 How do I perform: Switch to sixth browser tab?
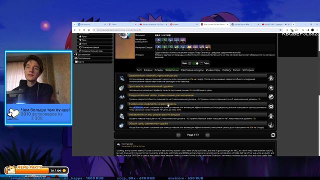245,24
